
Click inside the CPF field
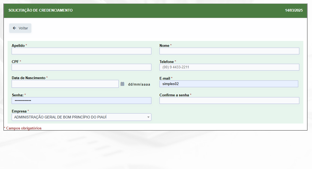click(x=81, y=67)
